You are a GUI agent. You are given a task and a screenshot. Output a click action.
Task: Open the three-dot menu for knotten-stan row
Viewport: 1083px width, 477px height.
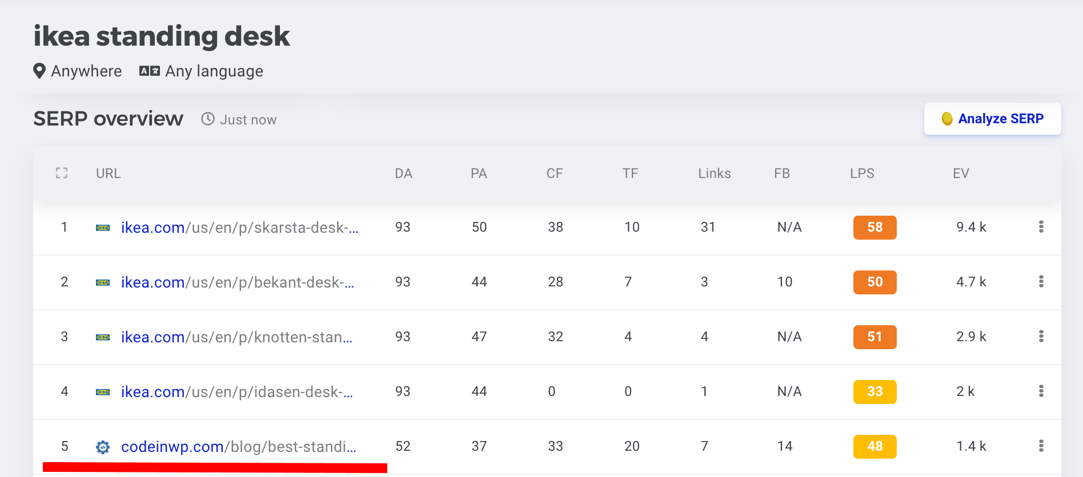(1041, 337)
